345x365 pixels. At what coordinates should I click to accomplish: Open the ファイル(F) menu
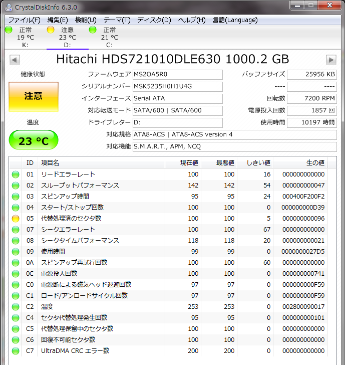click(x=24, y=20)
